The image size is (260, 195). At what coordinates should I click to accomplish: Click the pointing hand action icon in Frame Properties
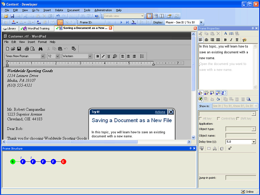coord(200,93)
